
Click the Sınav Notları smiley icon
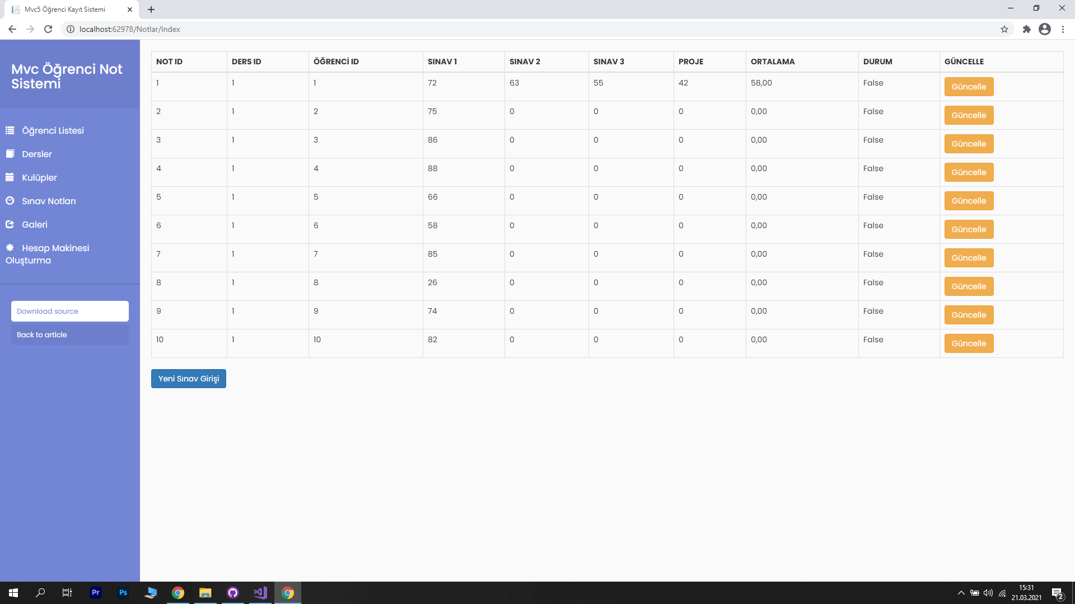(10, 201)
